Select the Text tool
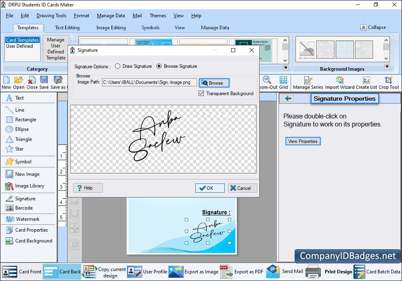 coord(15,98)
